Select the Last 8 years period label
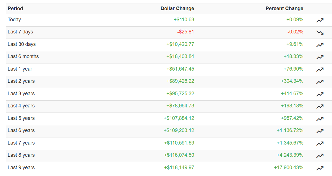The height and width of the screenshot is (176, 332). pyautogui.click(x=21, y=155)
